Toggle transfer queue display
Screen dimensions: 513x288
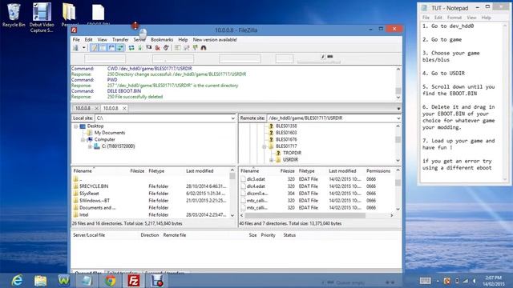tap(120, 48)
